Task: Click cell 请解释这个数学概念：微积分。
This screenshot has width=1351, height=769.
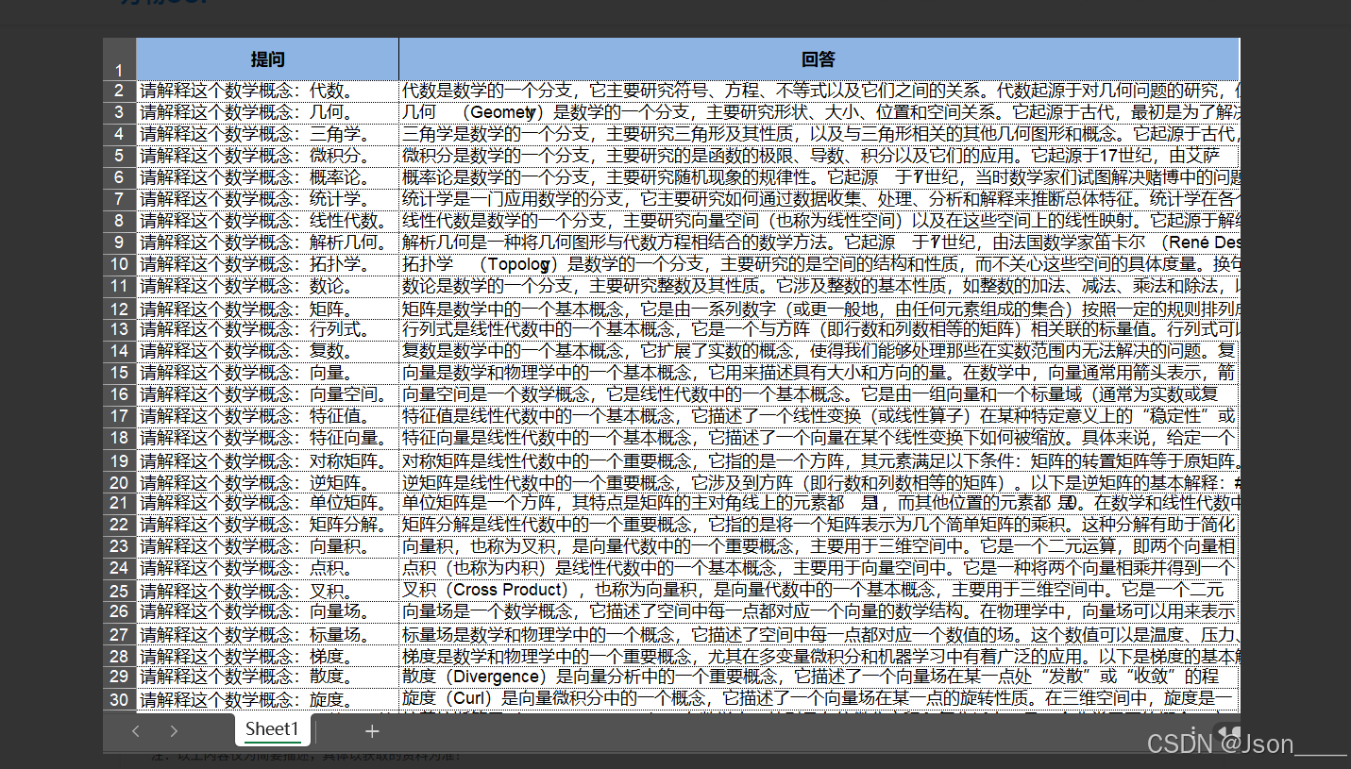Action: (267, 156)
